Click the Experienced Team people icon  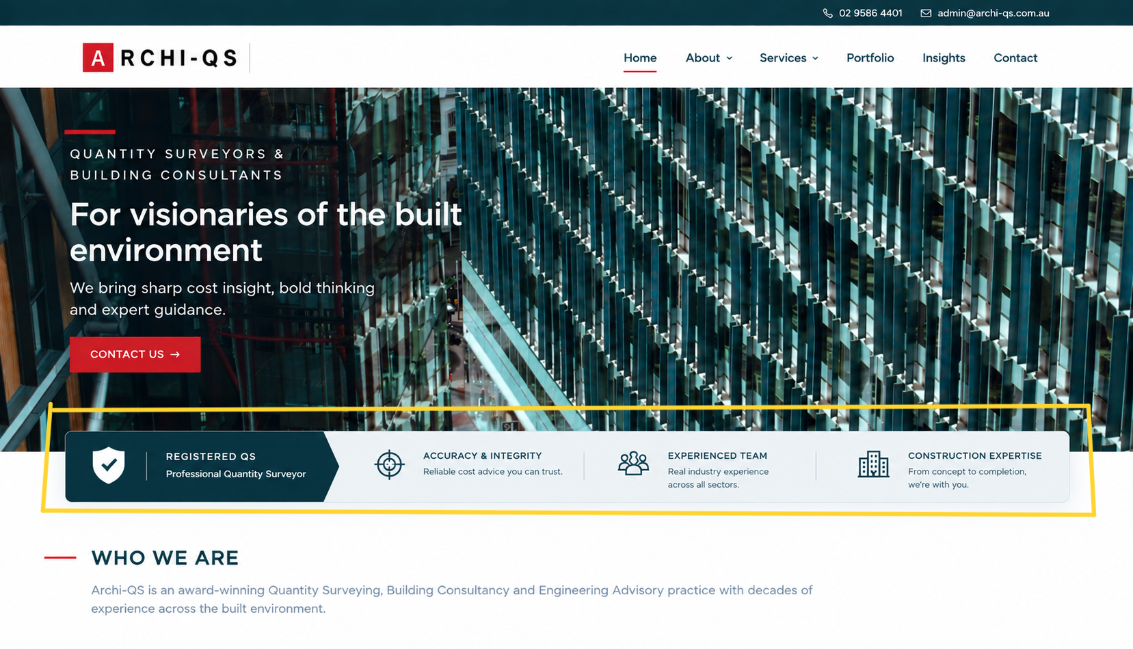[633, 464]
